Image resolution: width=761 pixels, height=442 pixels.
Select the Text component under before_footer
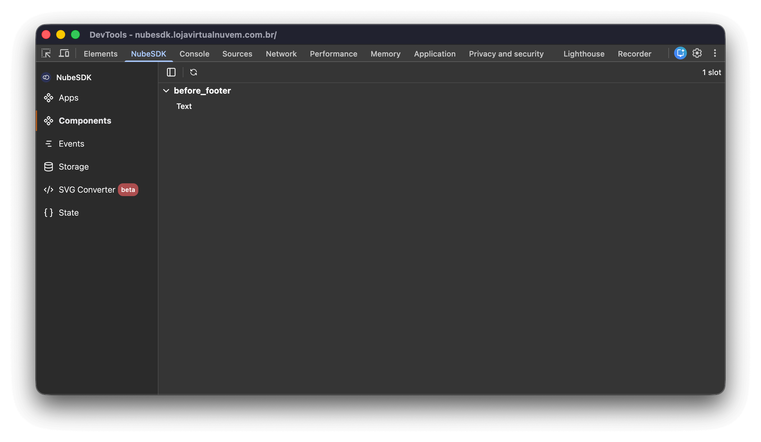click(x=184, y=106)
